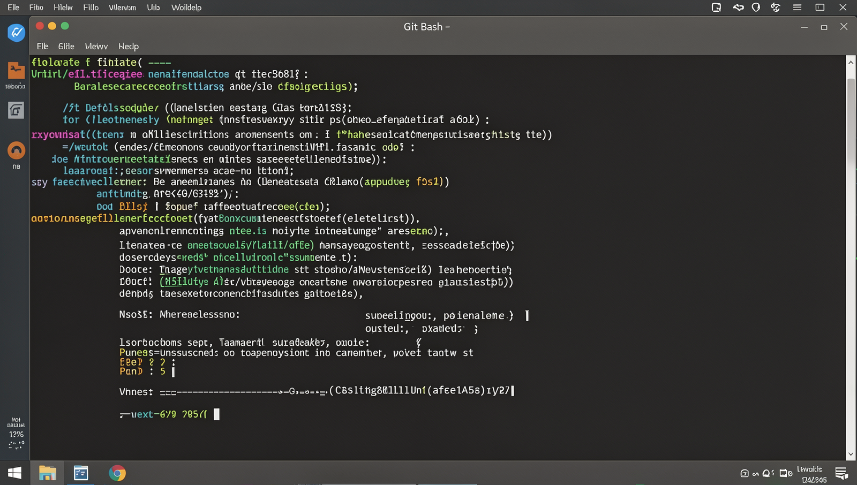This screenshot has width=857, height=485.
Task: Open the orange folder icon in sidebar
Action: (x=16, y=70)
